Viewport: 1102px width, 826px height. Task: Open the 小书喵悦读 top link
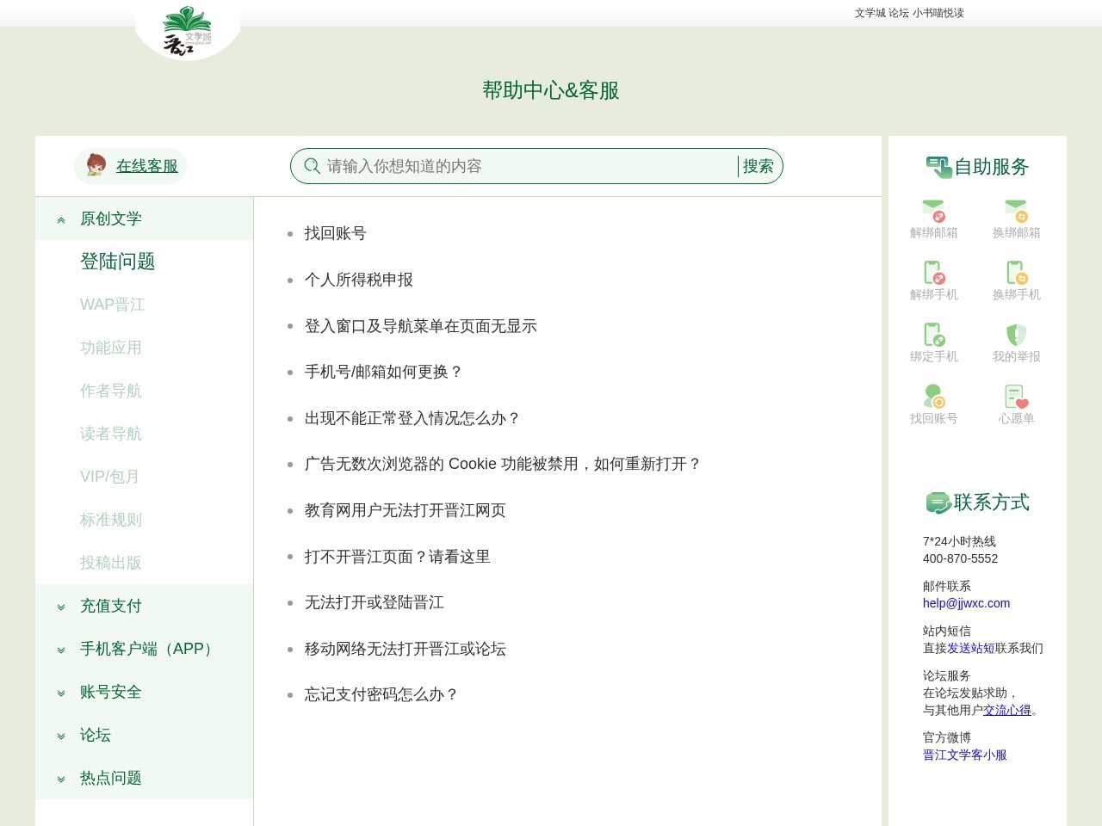938,13
